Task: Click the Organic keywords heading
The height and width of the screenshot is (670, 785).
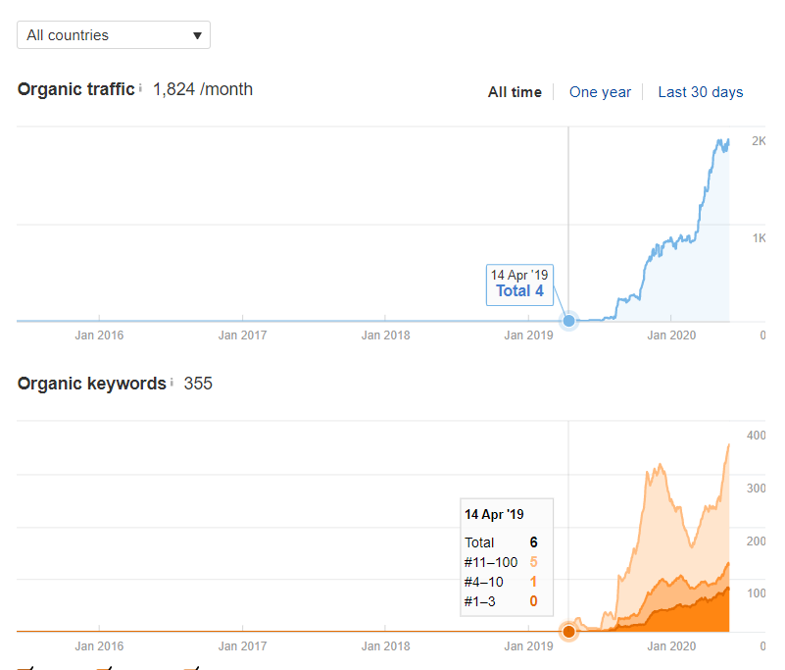Action: click(x=91, y=384)
